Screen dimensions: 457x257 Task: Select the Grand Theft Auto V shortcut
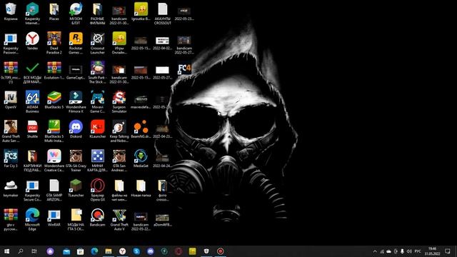tap(119, 219)
